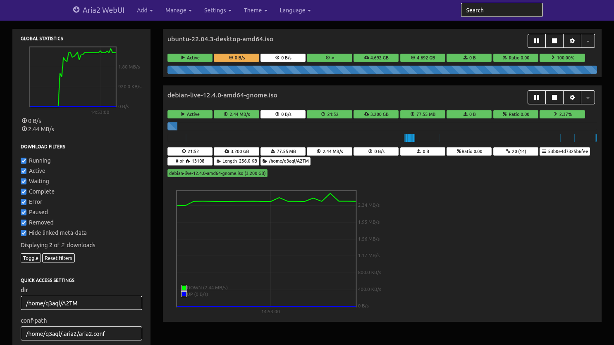Click the Aria2 WebUI brand title
This screenshot has height=345, width=614.
[x=103, y=10]
